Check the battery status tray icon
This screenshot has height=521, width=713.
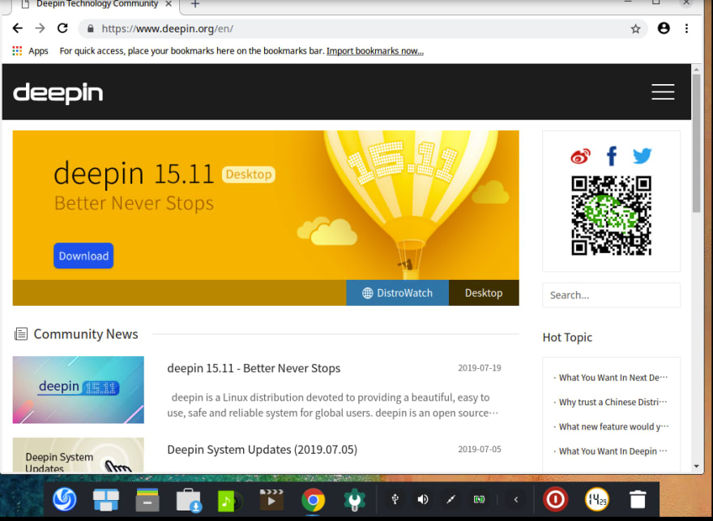coord(479,499)
